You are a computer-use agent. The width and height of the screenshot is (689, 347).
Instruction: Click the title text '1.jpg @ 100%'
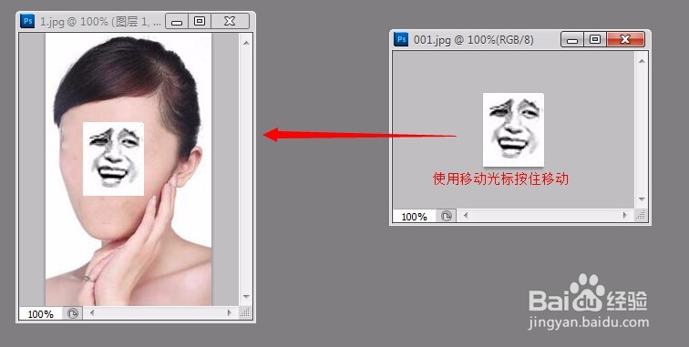(74, 22)
